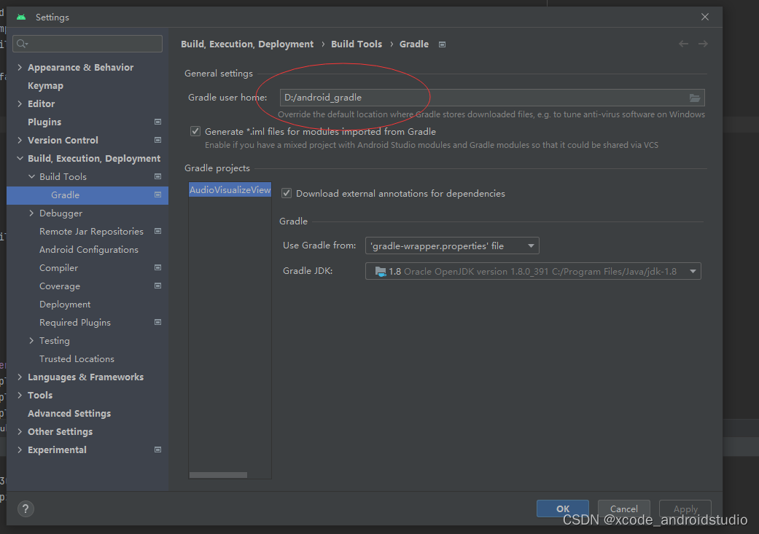
Task: Expand the Debugger node
Action: pyautogui.click(x=31, y=213)
